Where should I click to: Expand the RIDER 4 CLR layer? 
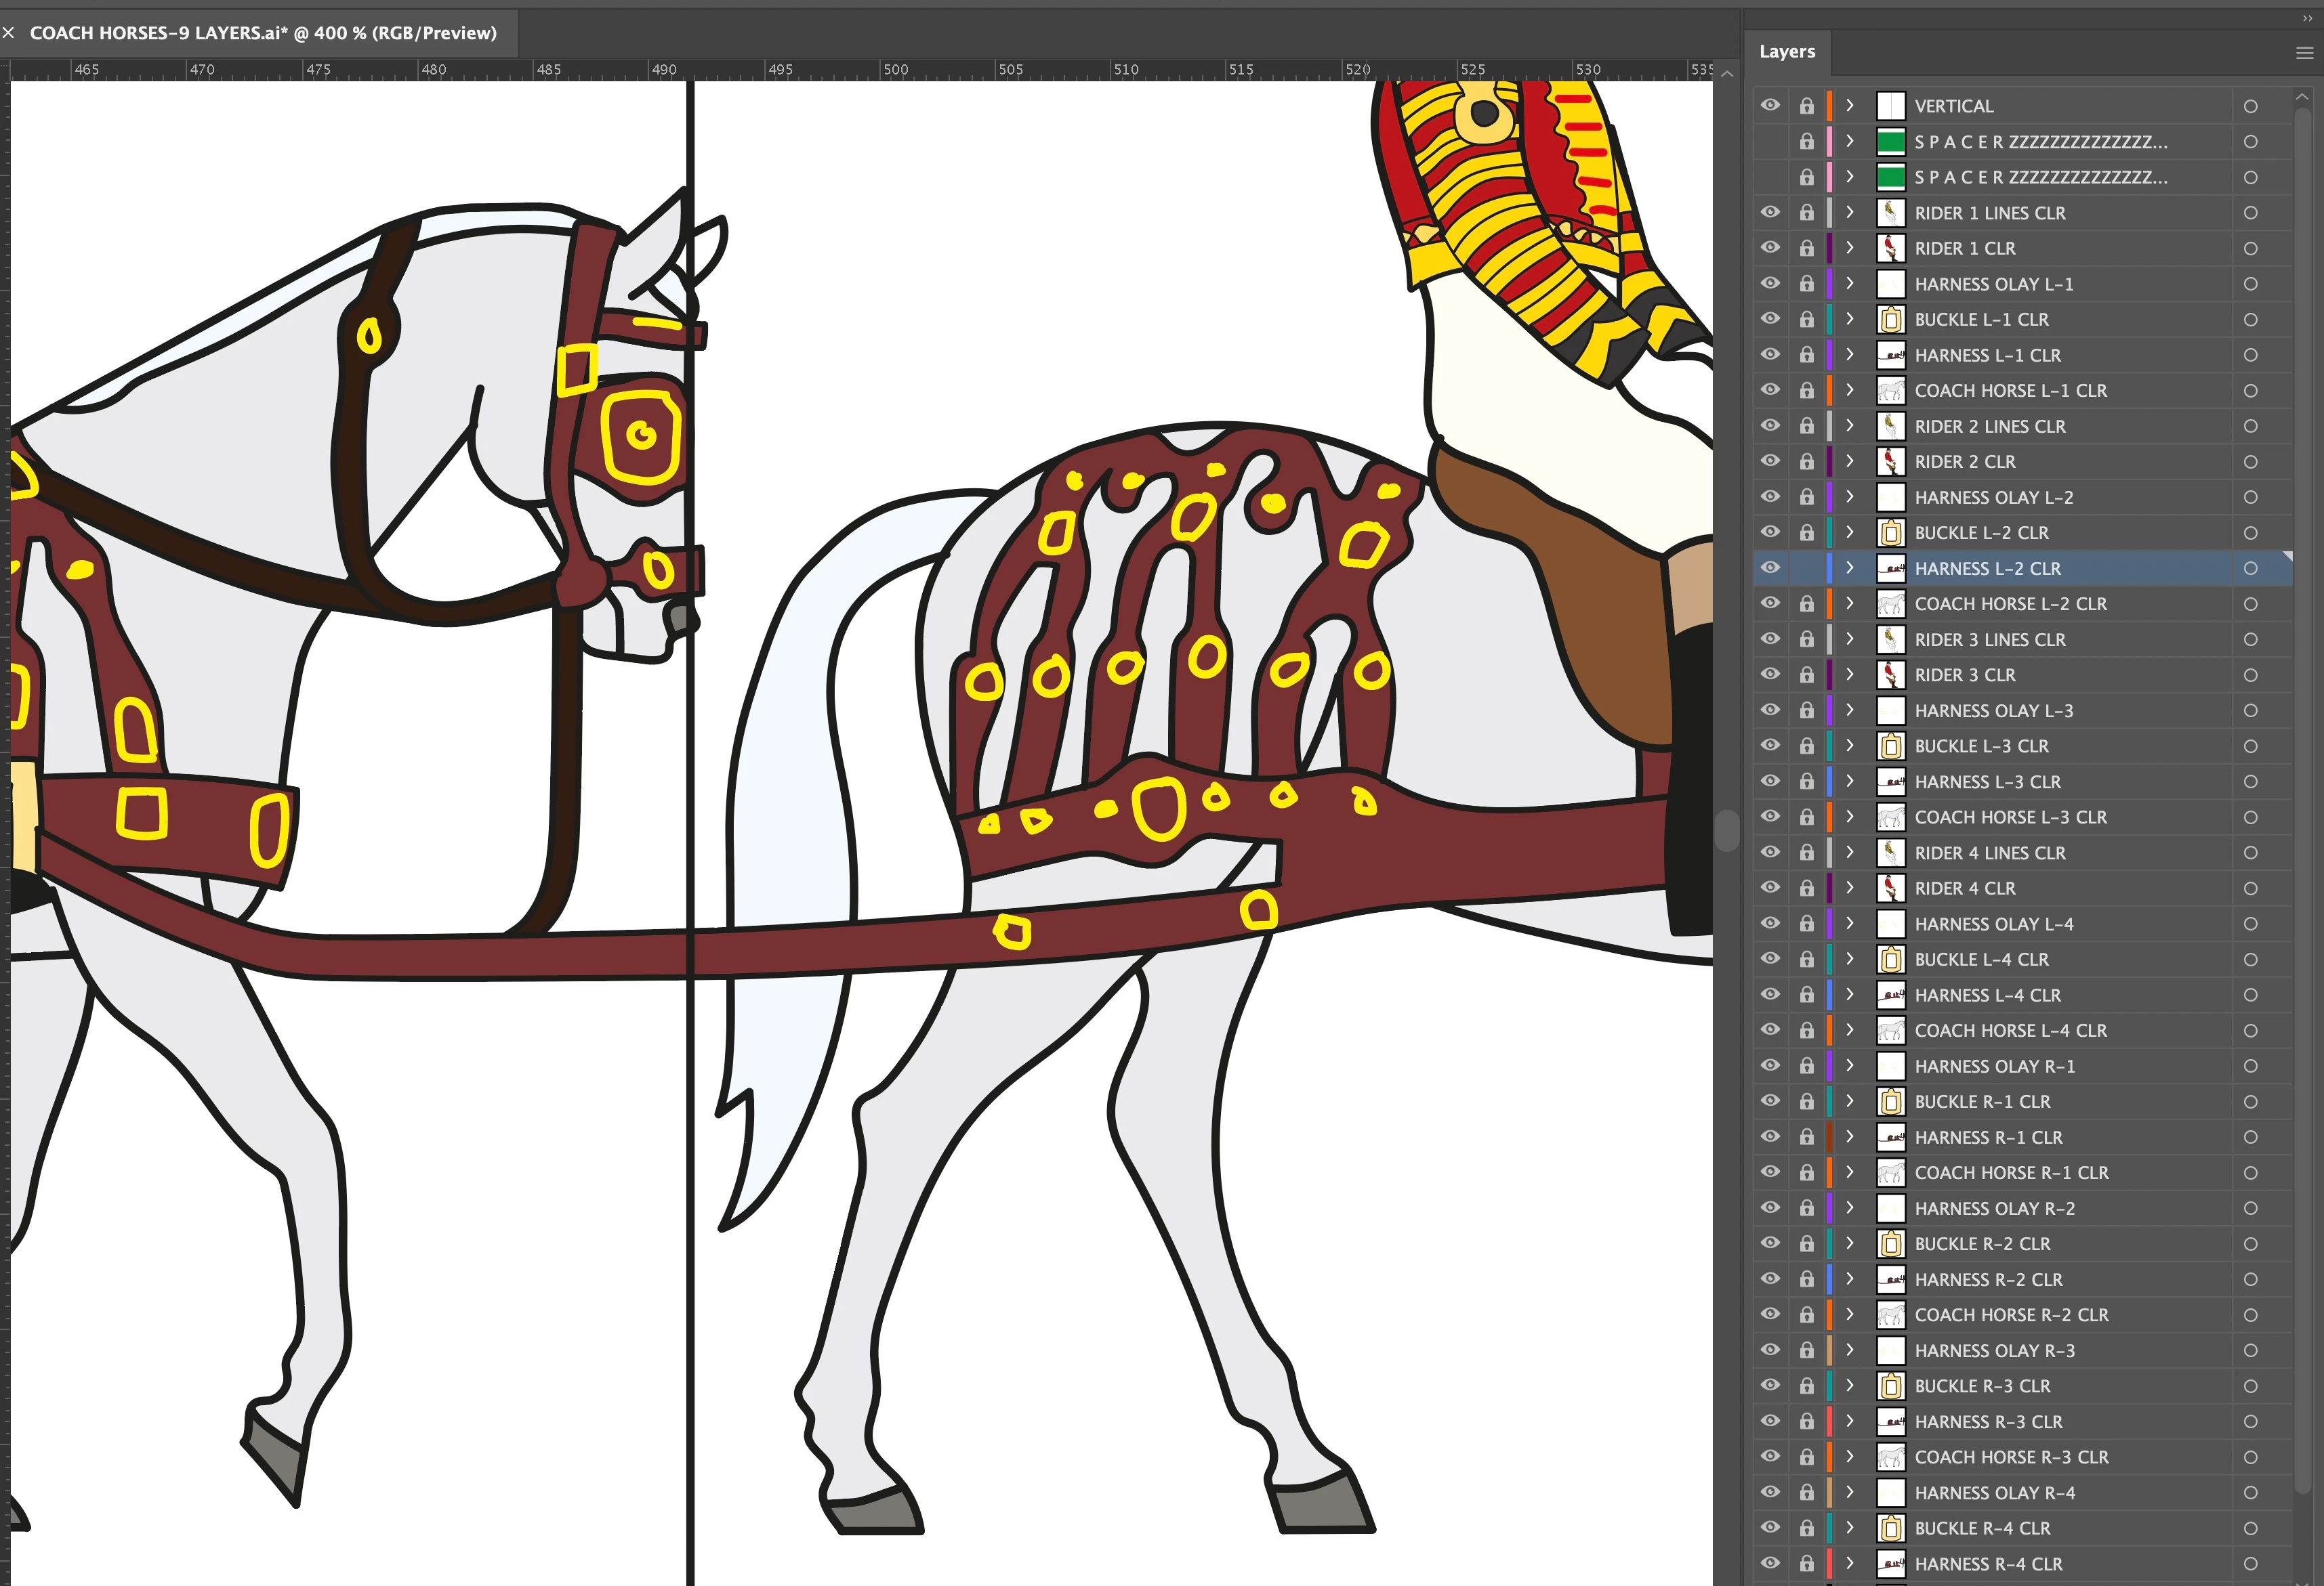[1850, 888]
